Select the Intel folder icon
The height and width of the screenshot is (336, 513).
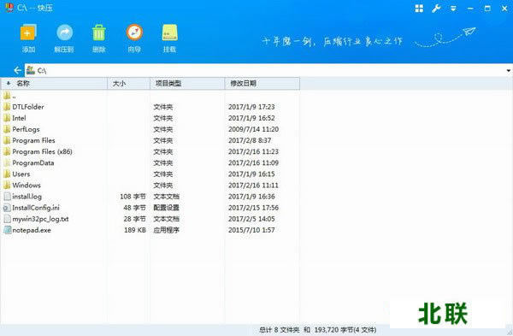(7, 118)
